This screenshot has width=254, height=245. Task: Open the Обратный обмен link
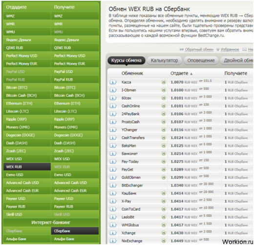(x=199, y=49)
